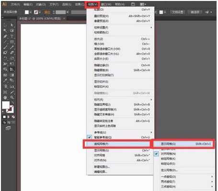The image size is (218, 191).
Task: Click the stroke weight input field
Action: (x=60, y=12)
